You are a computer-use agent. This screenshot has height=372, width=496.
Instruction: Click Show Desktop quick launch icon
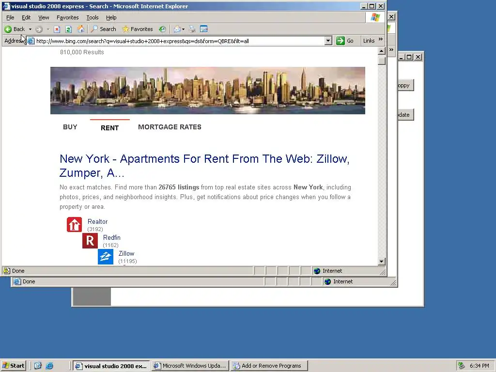point(38,366)
